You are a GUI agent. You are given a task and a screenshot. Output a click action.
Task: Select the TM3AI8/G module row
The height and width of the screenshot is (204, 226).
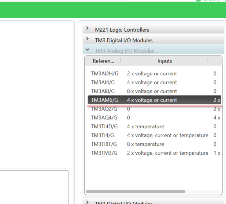pyautogui.click(x=154, y=91)
